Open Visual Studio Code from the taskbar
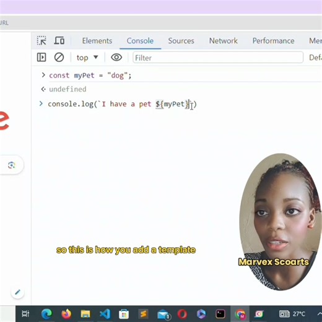The height and width of the screenshot is (322, 322). click(x=105, y=314)
